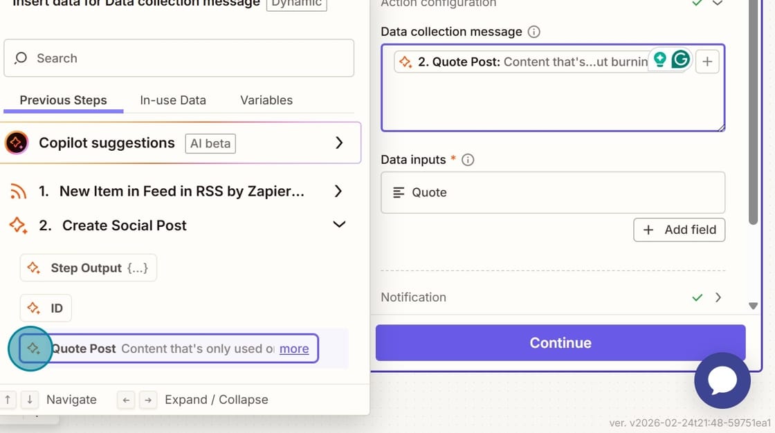Open the Data inputs info tooltip
This screenshot has height=433, width=775.
467,160
